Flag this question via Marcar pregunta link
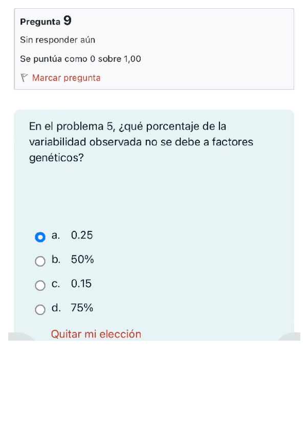The width and height of the screenshot is (307, 434). tap(66, 78)
